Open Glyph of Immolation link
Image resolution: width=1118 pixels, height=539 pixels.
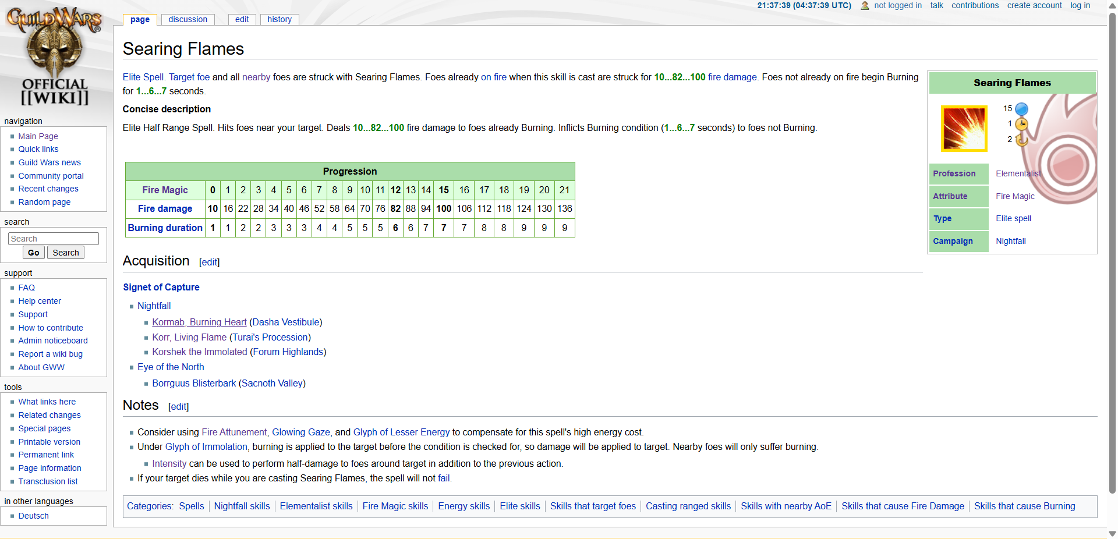[206, 446]
